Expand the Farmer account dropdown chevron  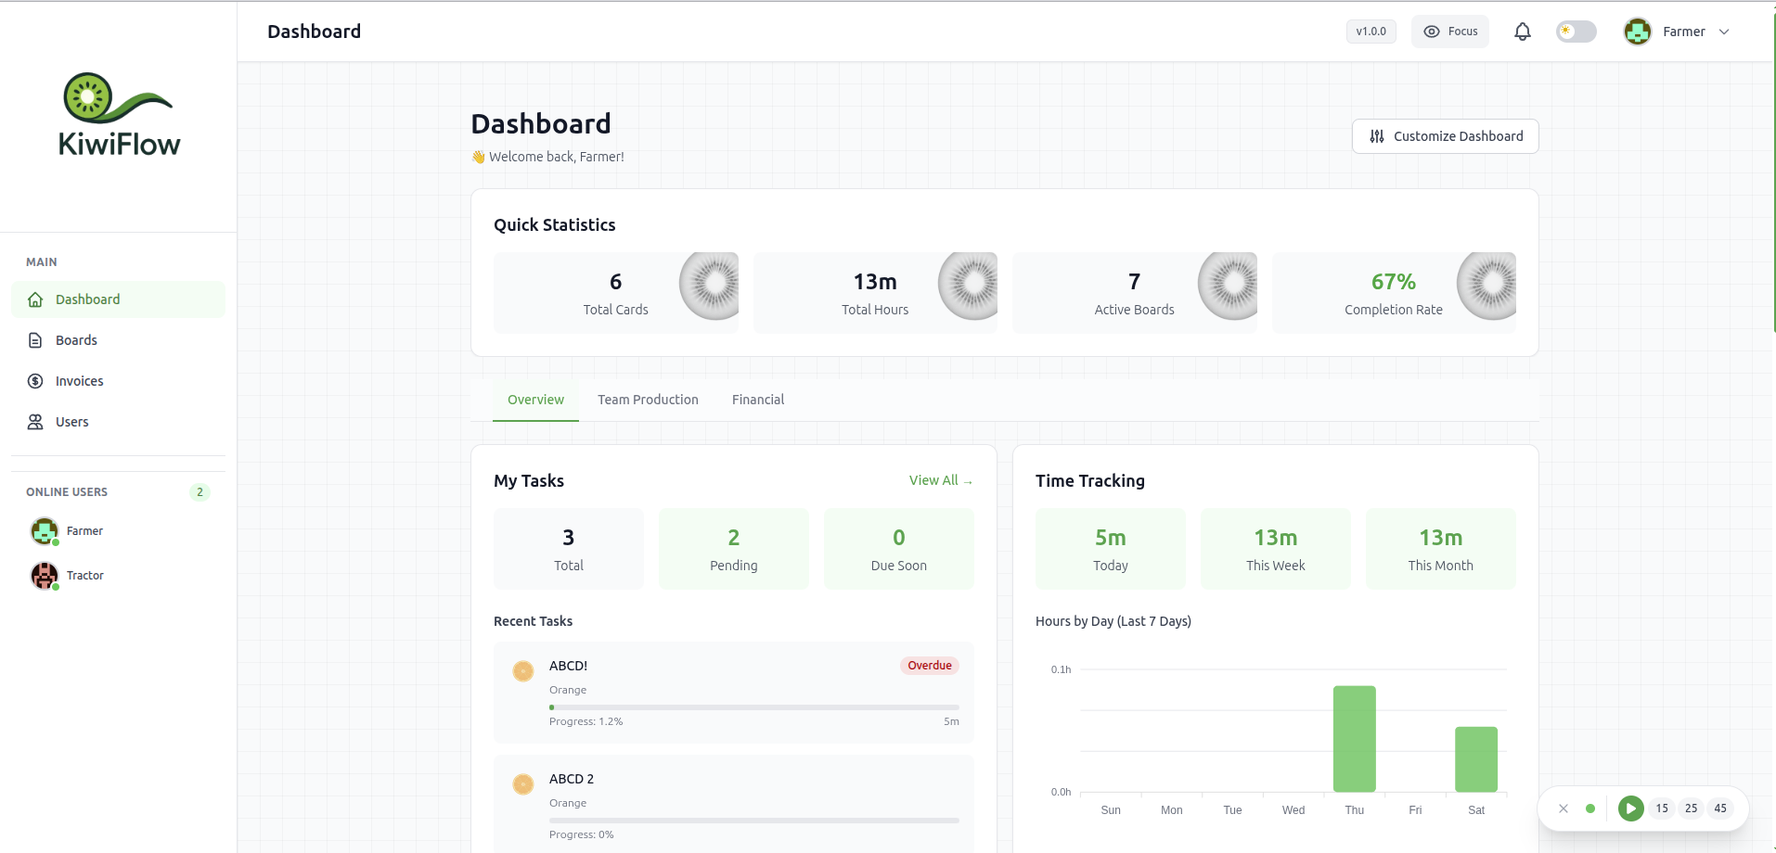click(1724, 32)
